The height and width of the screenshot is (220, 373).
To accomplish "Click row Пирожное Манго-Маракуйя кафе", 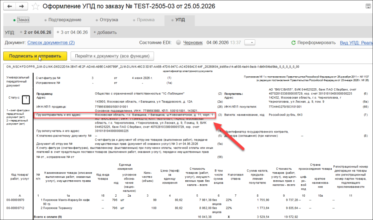I will pyautogui.click(x=65, y=202).
